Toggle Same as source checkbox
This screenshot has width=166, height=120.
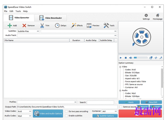click(x=121, y=107)
